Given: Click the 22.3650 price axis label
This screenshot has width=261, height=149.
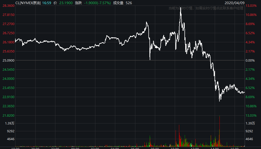Looking at the screenshot, I should click(8, 106).
